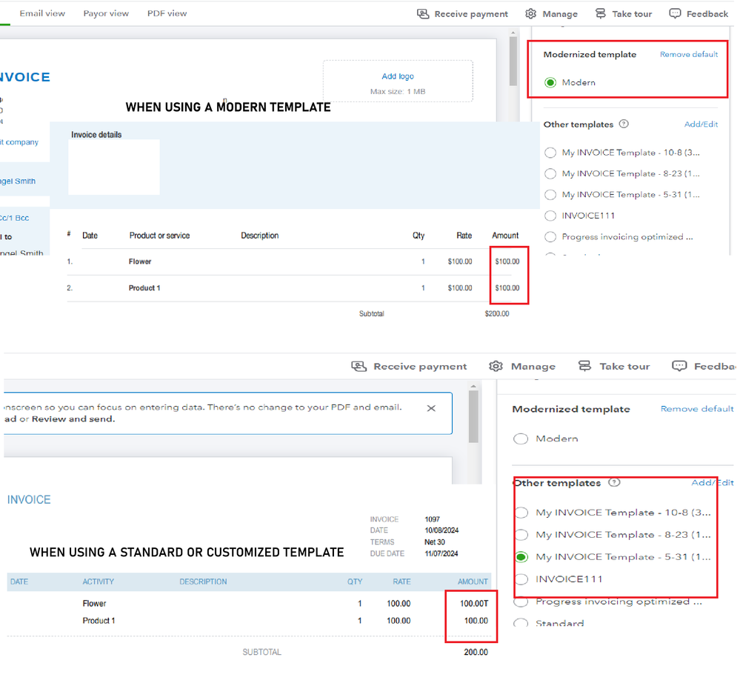The height and width of the screenshot is (683, 740).
Task: Select INVOICE111 radio in top panel
Action: 550,216
